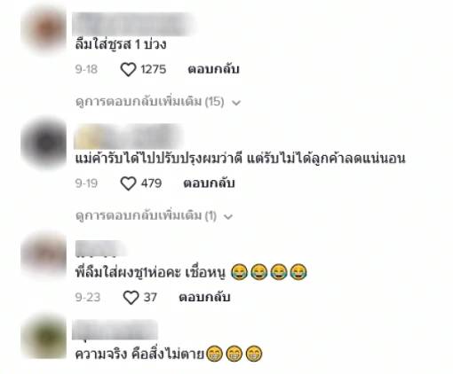Like the comment with 37 likes

131,298
